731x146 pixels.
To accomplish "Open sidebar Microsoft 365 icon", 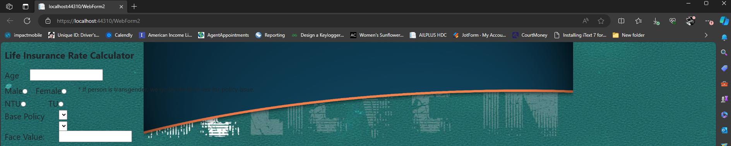I will click(724, 115).
